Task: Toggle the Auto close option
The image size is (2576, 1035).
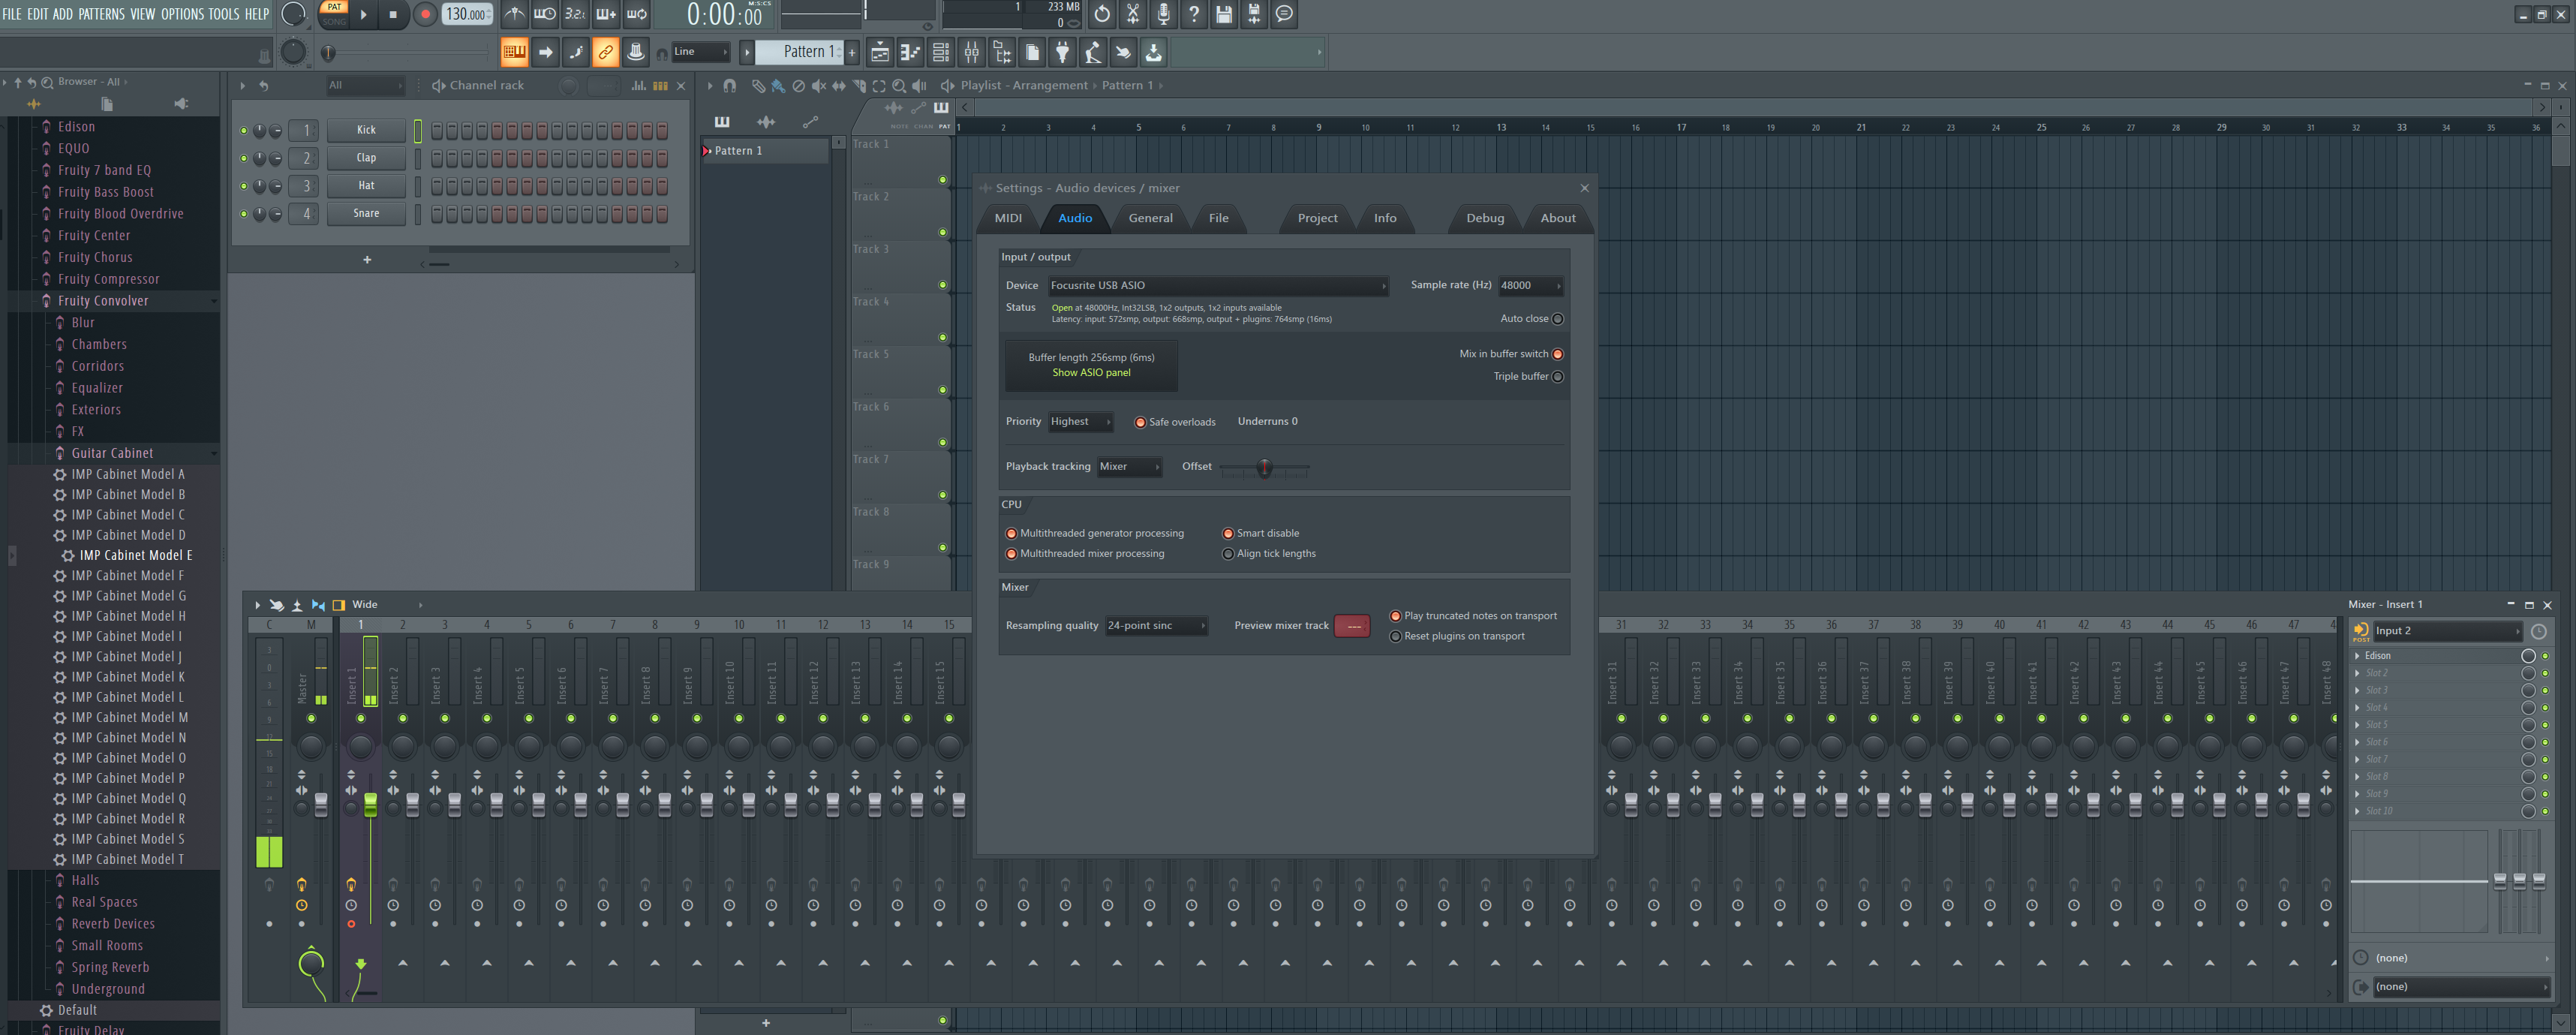Action: (x=1557, y=319)
